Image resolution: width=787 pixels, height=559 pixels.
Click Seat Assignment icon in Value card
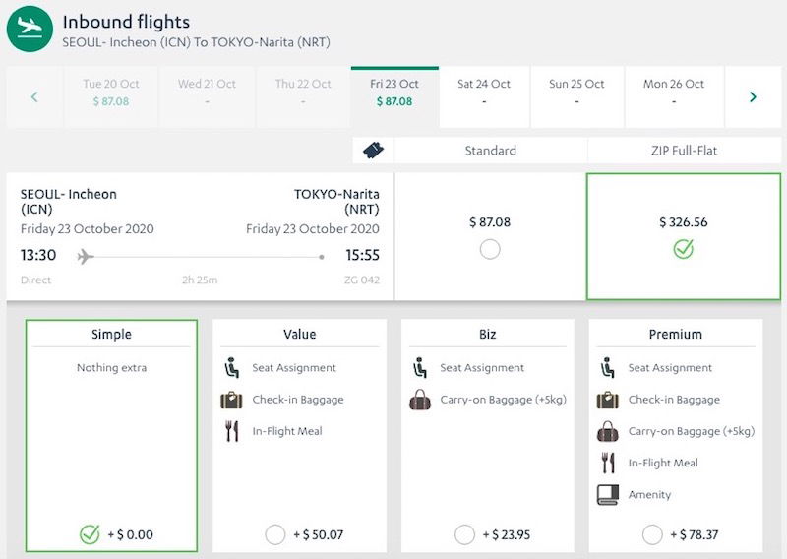pyautogui.click(x=232, y=368)
